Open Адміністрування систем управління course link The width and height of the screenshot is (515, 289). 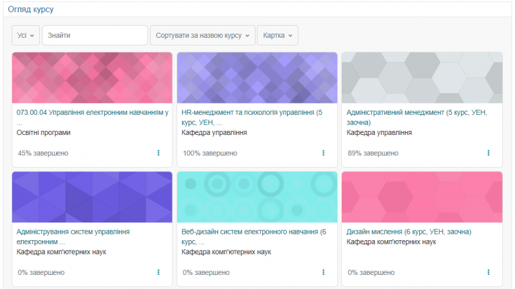73,232
